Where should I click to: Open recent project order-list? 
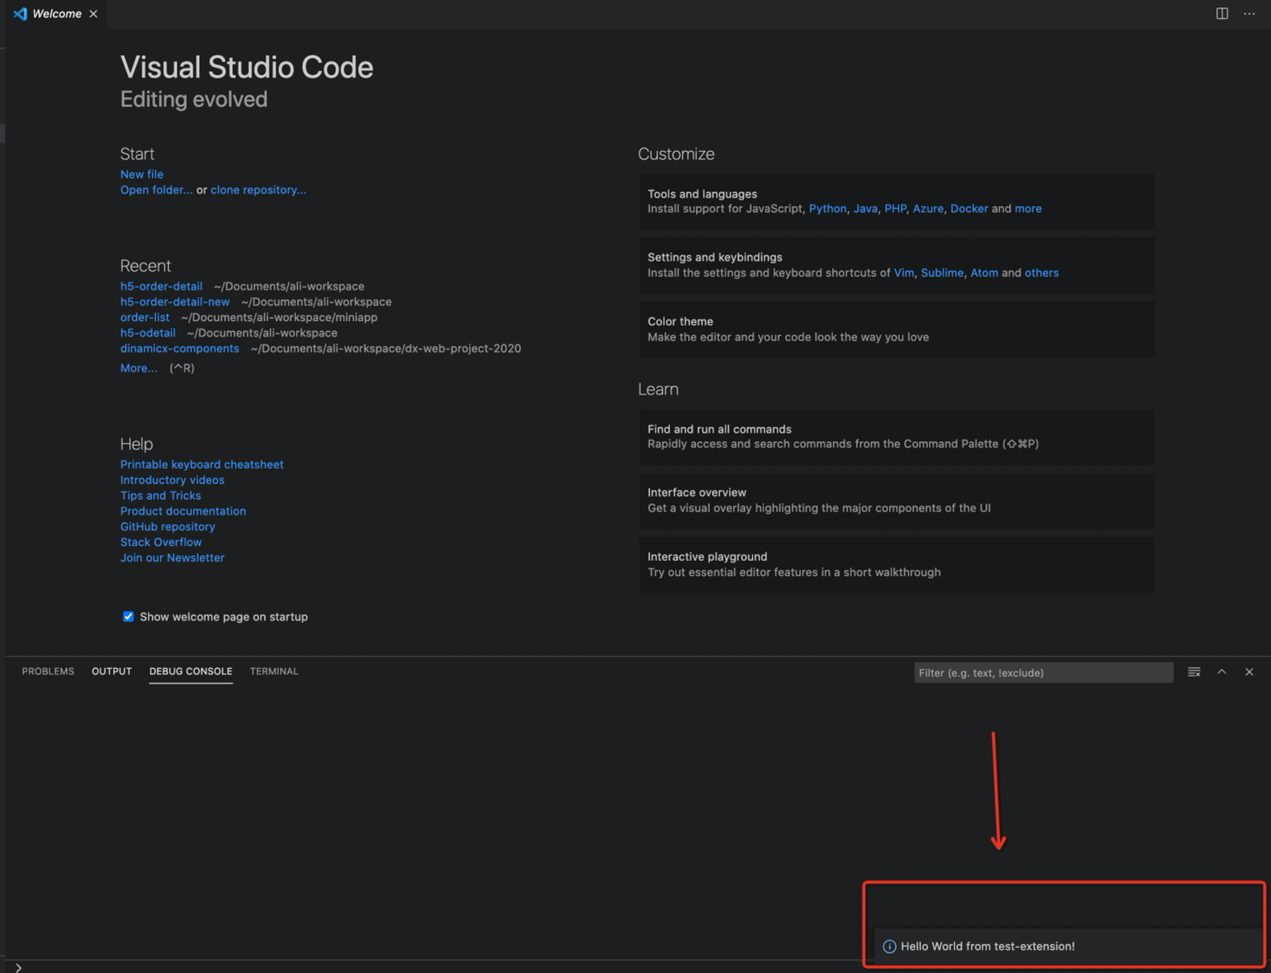point(145,317)
